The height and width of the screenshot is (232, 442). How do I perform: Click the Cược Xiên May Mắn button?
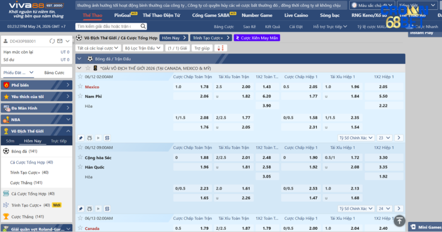[x=257, y=38]
